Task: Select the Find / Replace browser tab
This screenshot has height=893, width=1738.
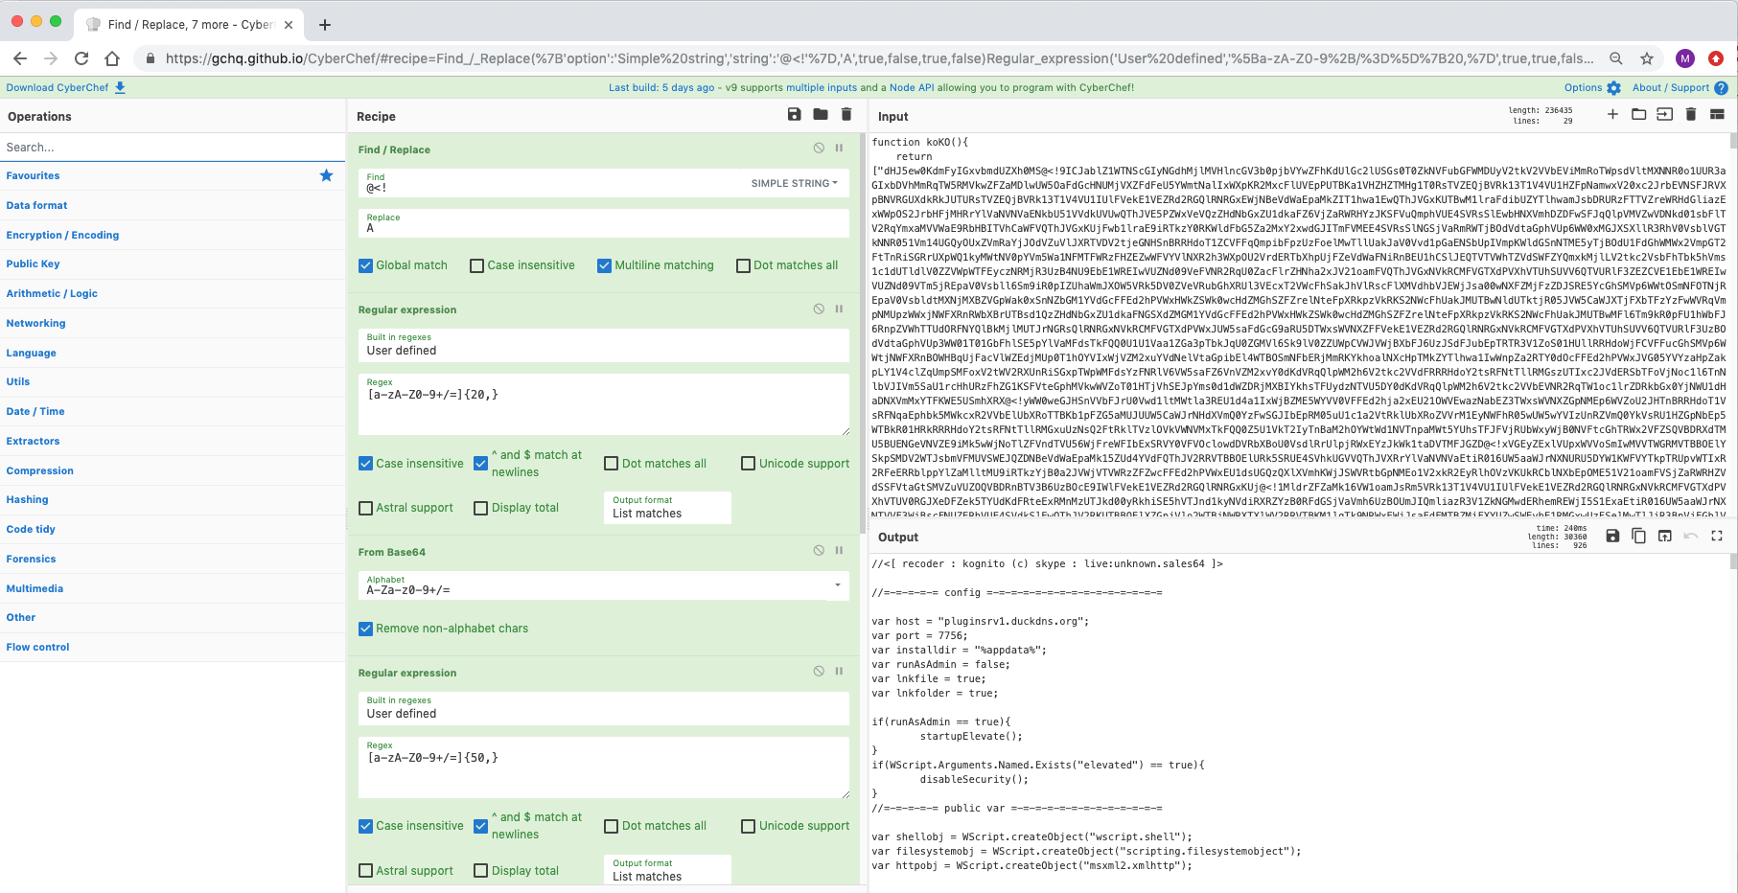Action: (x=190, y=24)
